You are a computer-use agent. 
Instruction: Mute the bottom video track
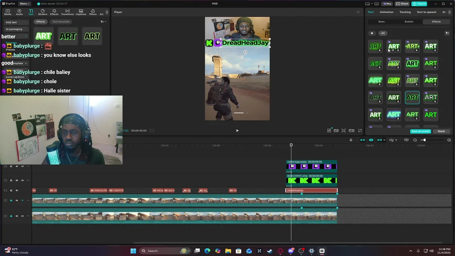tap(22, 216)
